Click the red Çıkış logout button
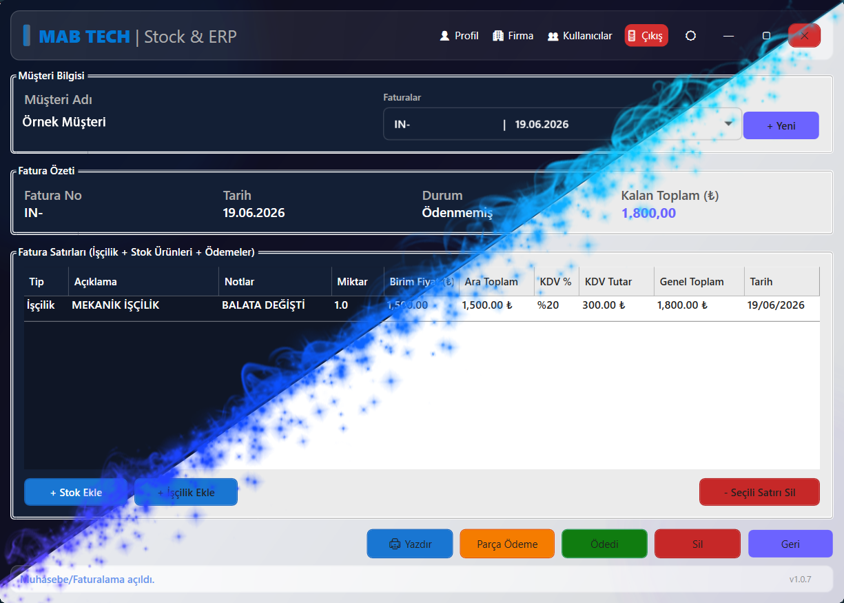This screenshot has height=603, width=844. click(x=646, y=36)
